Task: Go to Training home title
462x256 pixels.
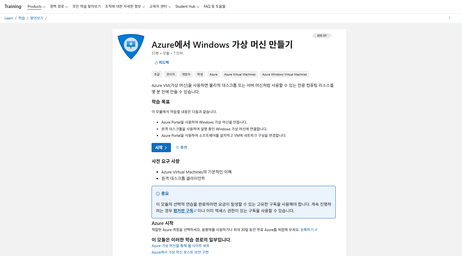Action: coord(13,6)
